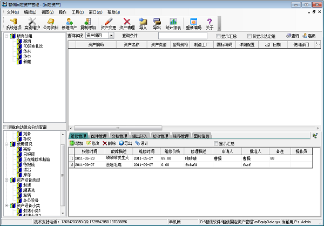Open the 工具 menu
324x226 pixels.
tap(77, 12)
